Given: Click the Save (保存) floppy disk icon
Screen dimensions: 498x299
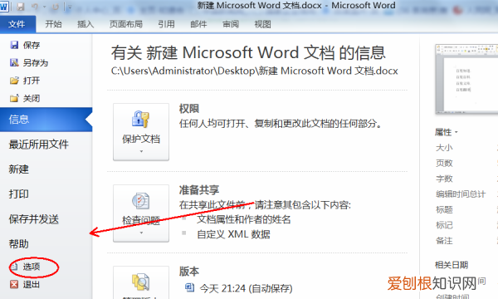Looking at the screenshot, I should (14, 45).
